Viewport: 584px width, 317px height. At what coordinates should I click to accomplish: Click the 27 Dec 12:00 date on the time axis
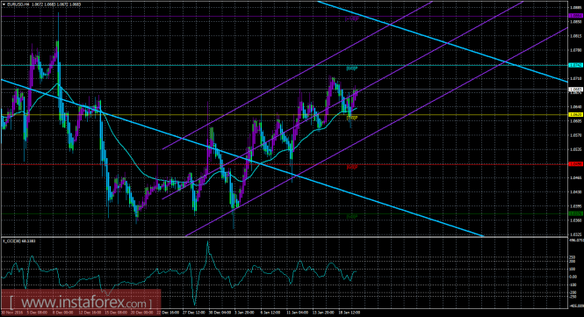[x=195, y=313]
